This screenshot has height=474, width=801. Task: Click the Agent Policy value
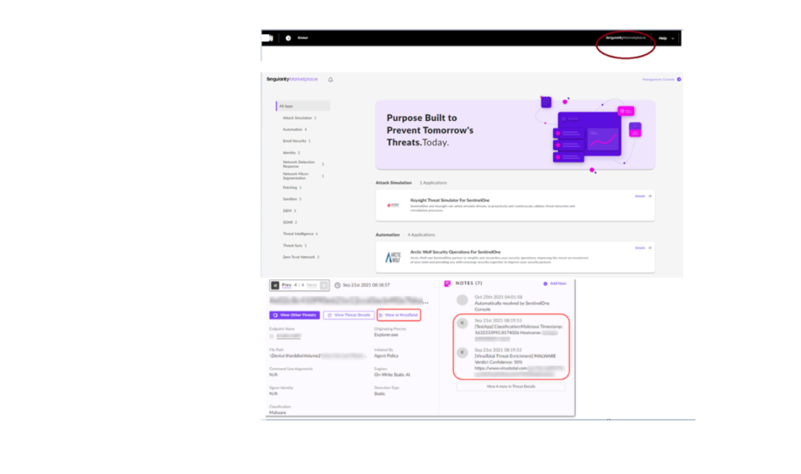386,356
